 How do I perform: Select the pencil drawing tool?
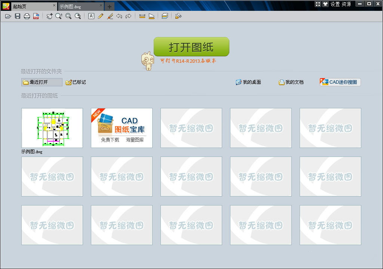[x=100, y=16]
